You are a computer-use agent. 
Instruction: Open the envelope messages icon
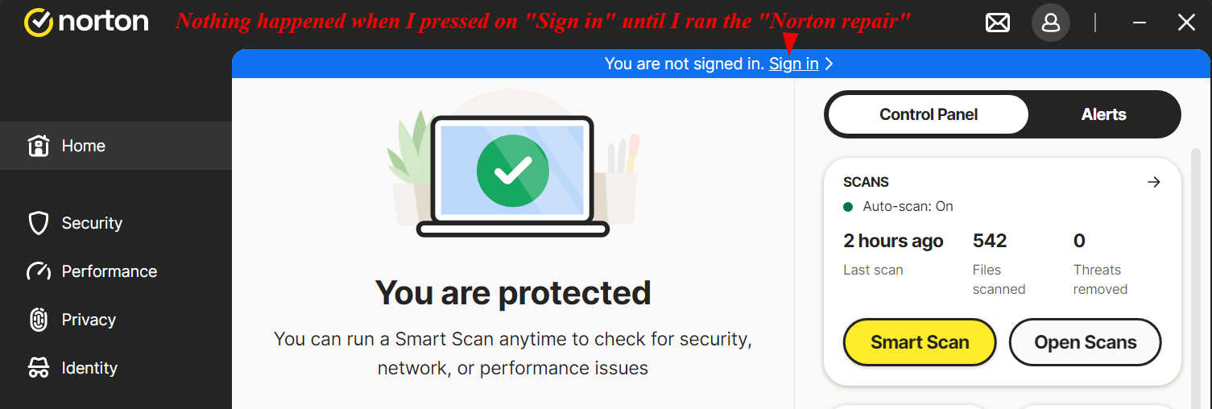998,23
